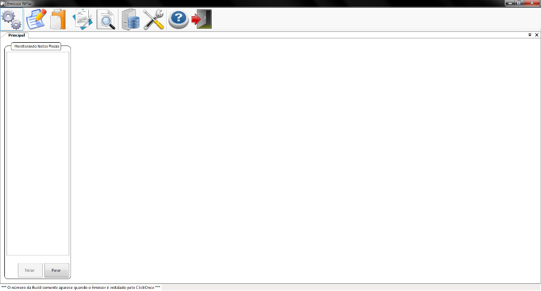Open the notepad-with-pencil edit icon
Viewport: 541px width, 291px height.
36,19
